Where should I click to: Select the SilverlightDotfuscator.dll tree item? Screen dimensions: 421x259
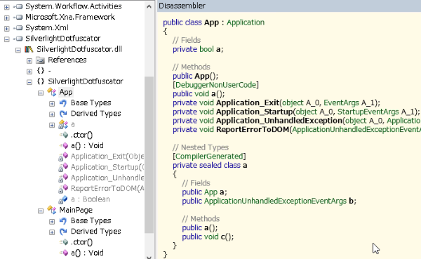point(79,49)
